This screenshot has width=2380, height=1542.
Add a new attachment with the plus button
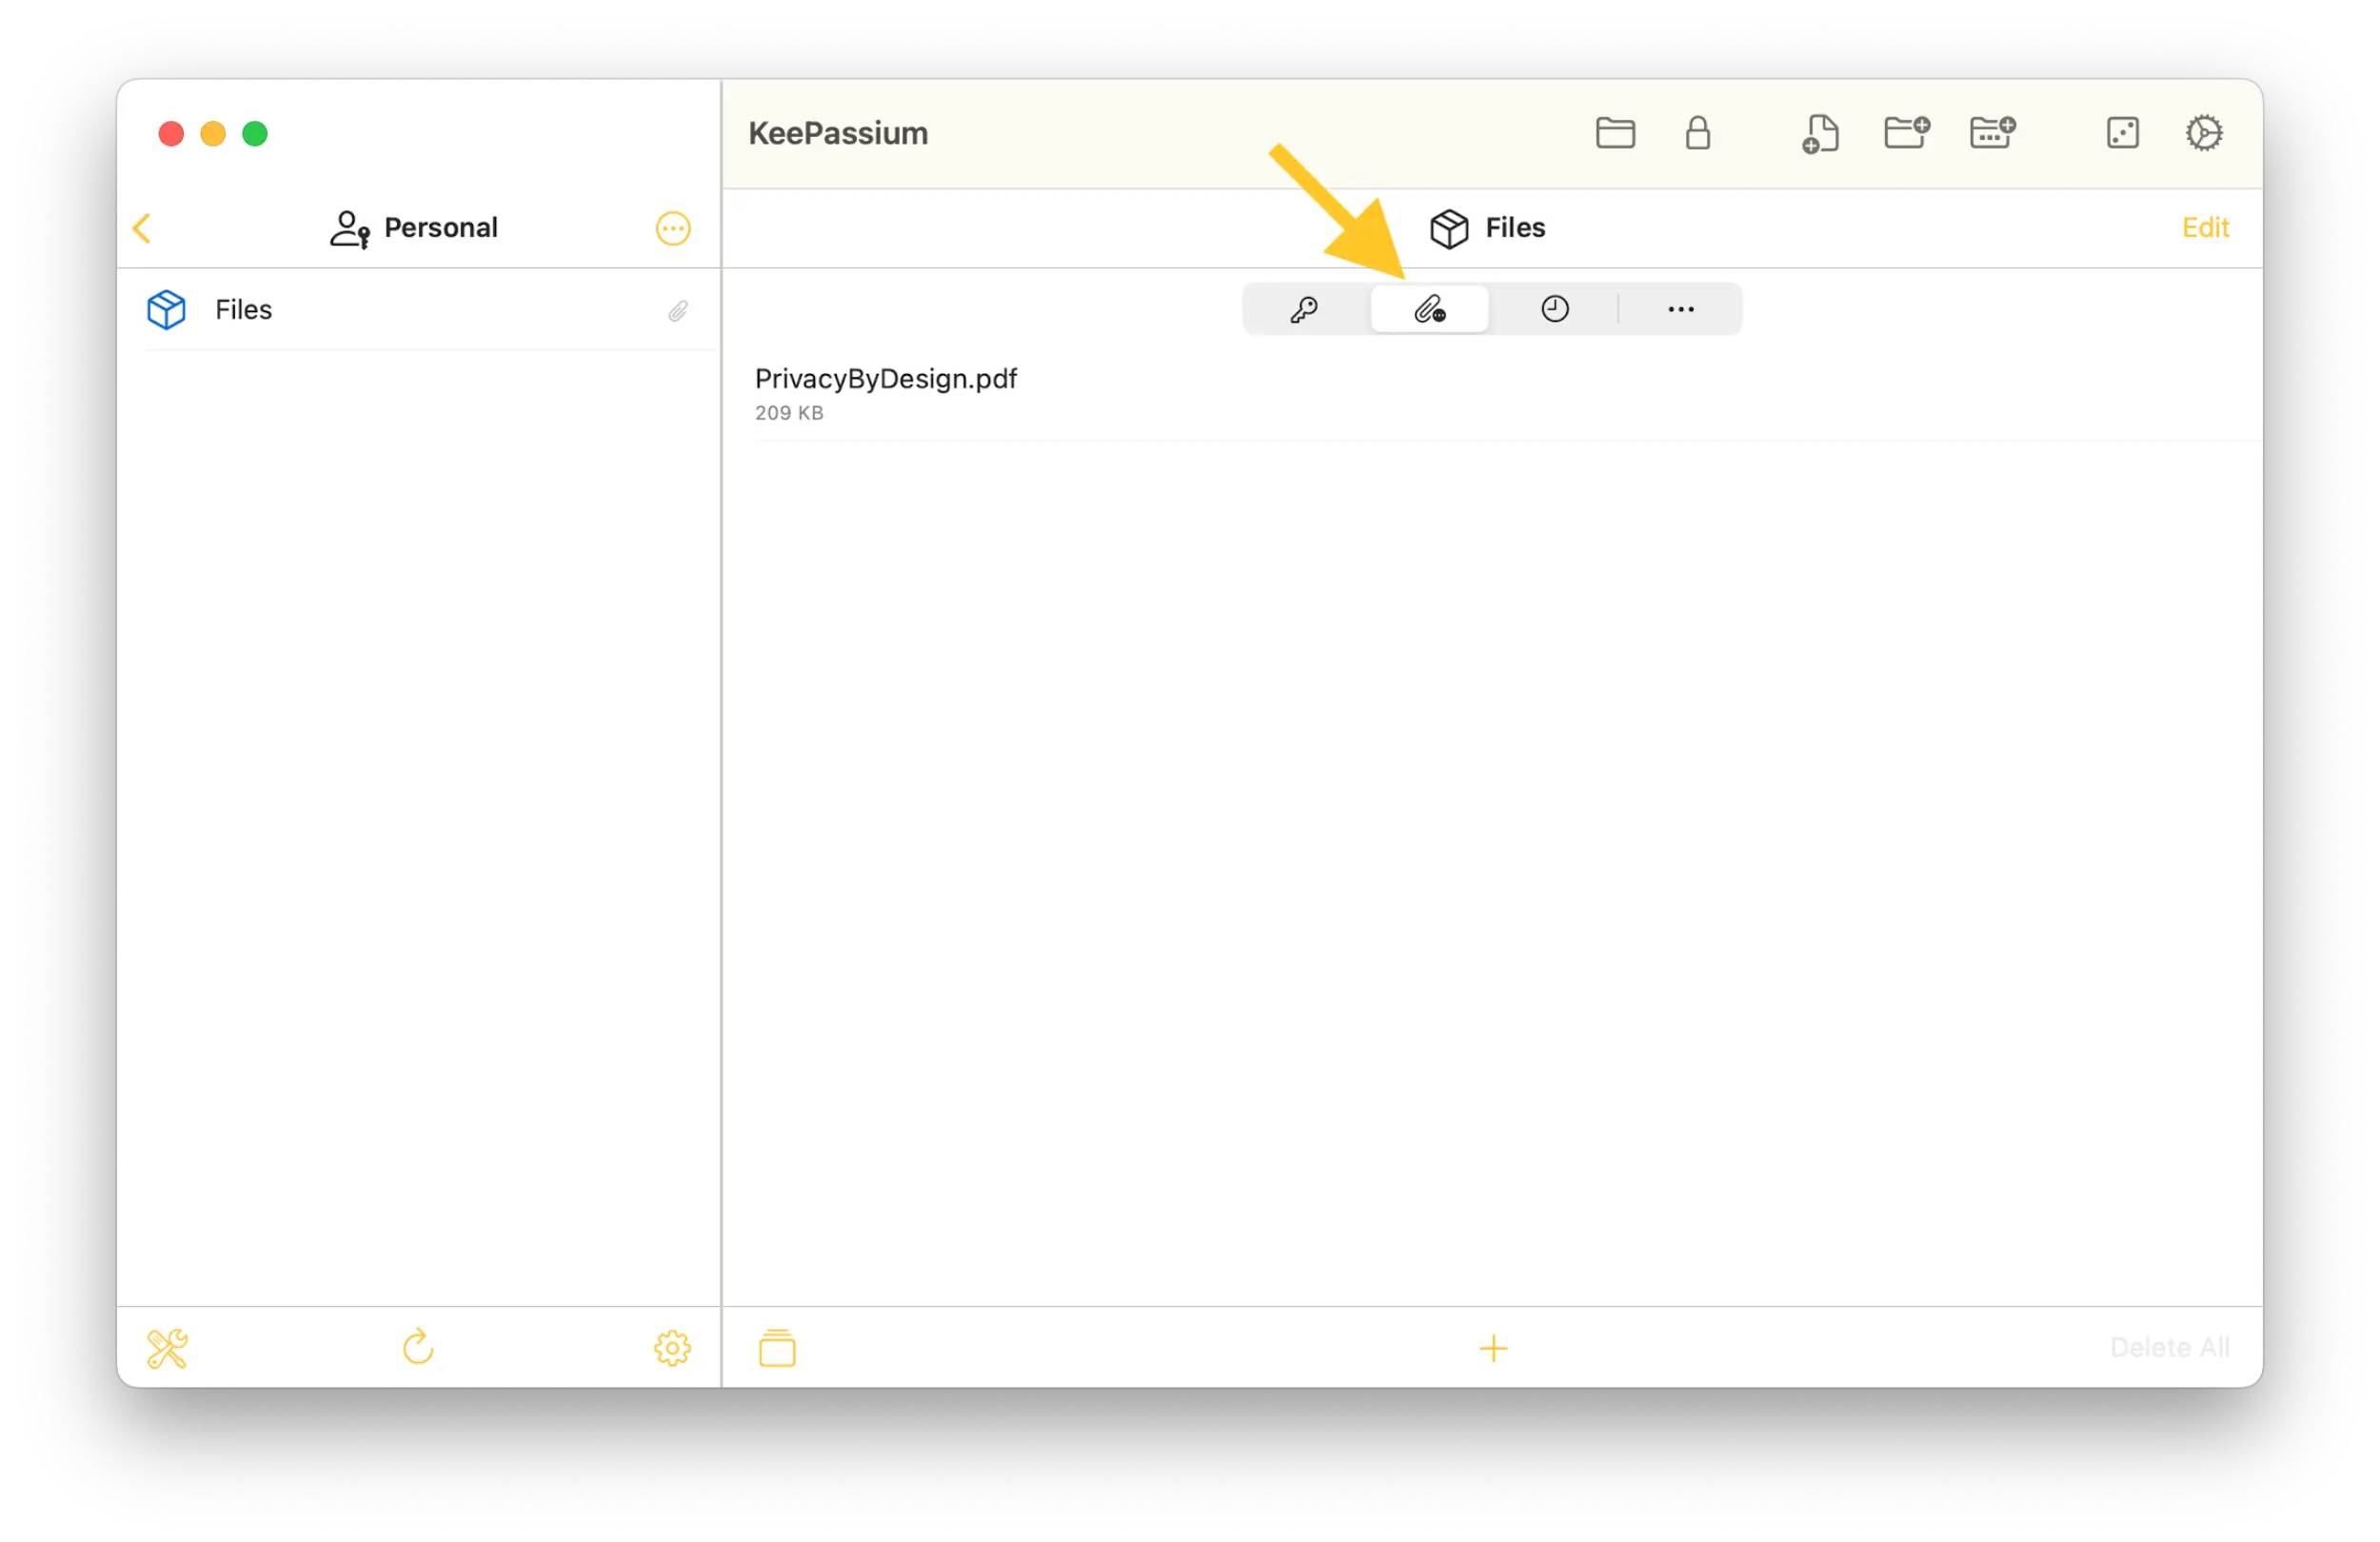click(x=1493, y=1348)
